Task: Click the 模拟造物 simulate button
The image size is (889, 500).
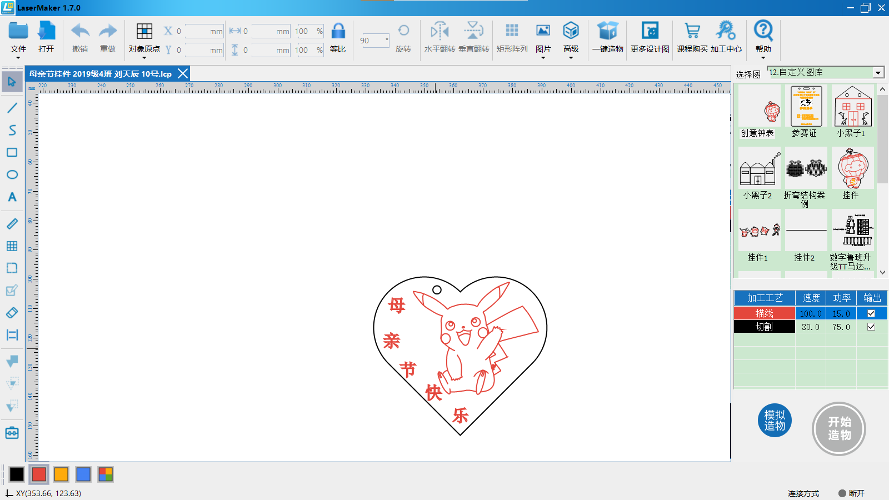Action: pos(775,420)
